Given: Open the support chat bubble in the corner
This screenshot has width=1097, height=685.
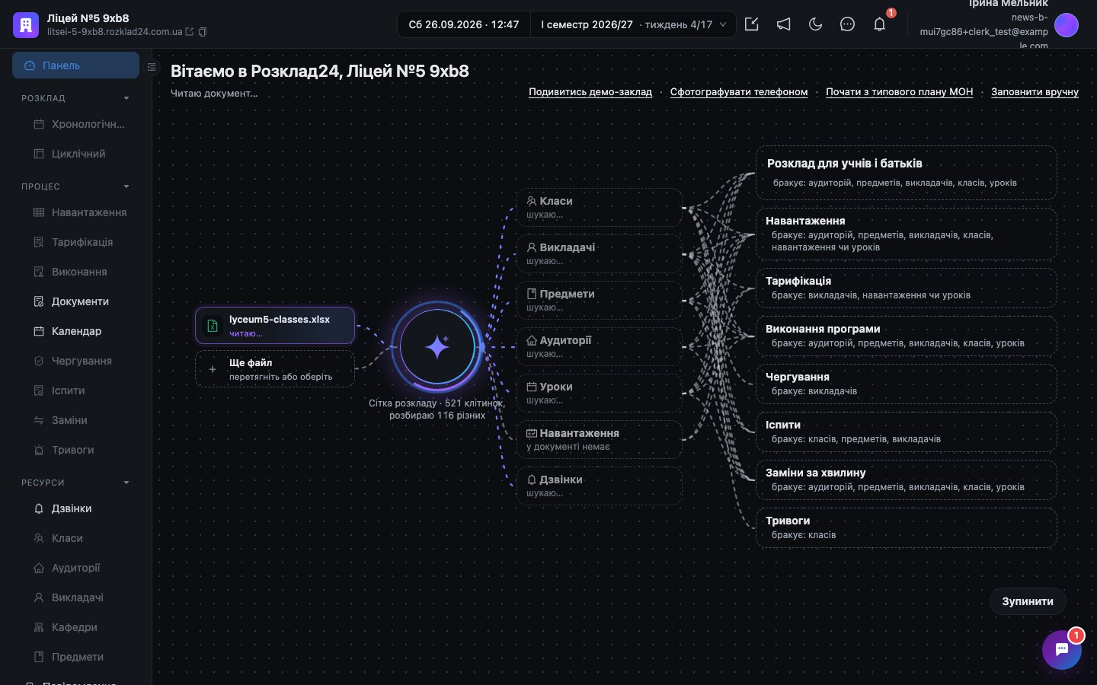Looking at the screenshot, I should [x=1062, y=649].
